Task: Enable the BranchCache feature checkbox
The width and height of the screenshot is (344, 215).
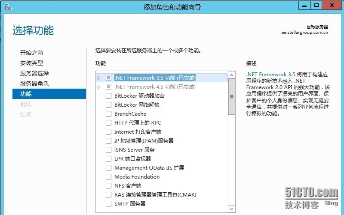Action: [x=108, y=113]
